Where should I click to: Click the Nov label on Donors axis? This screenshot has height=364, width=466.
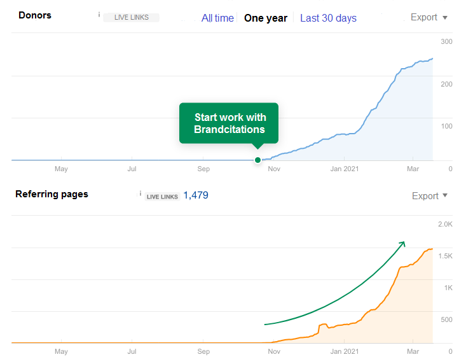tap(274, 169)
